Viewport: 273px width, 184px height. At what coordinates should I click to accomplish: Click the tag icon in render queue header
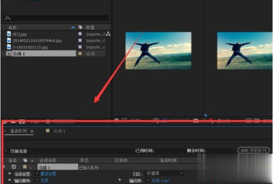[x=25, y=160]
